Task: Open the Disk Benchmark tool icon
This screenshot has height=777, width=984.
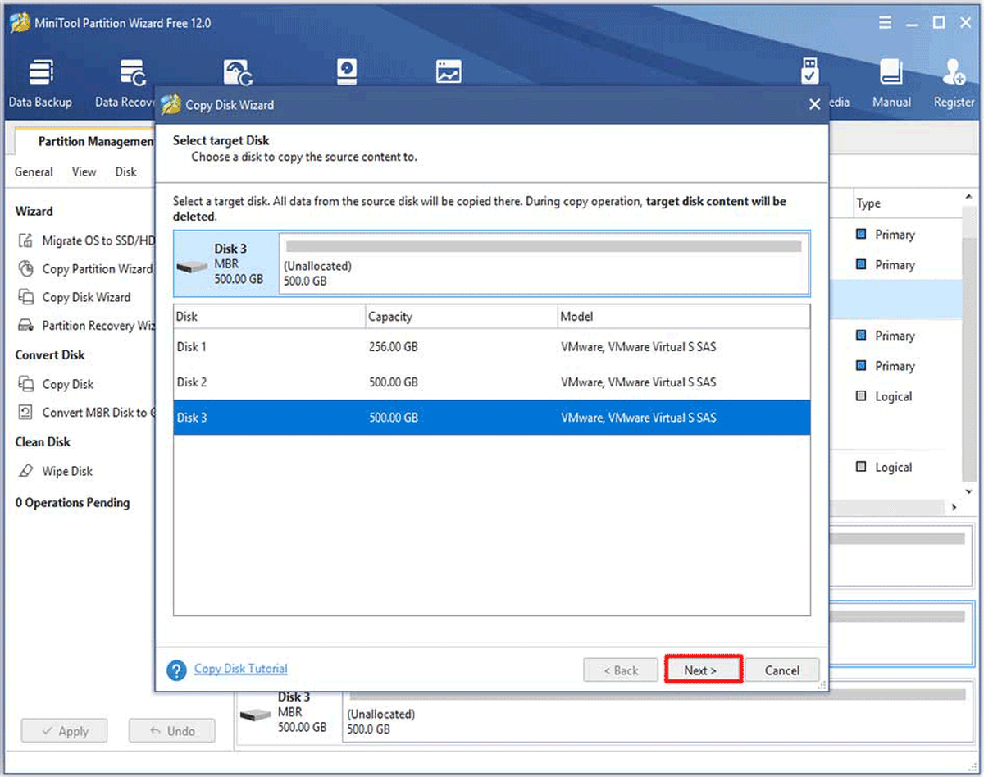Action: pyautogui.click(x=348, y=72)
